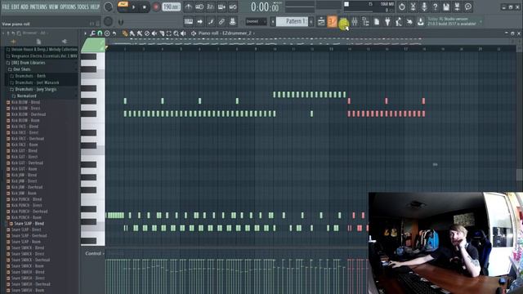Screen dimensions: 523x294
Task: Open the mixer view icon
Action: click(354, 22)
